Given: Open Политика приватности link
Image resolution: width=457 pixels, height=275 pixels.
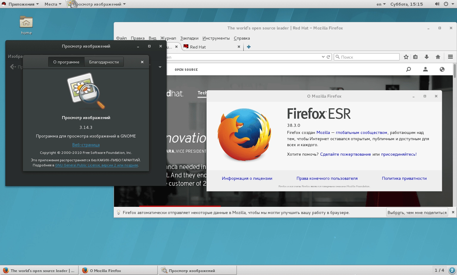Looking at the screenshot, I should pyautogui.click(x=404, y=178).
